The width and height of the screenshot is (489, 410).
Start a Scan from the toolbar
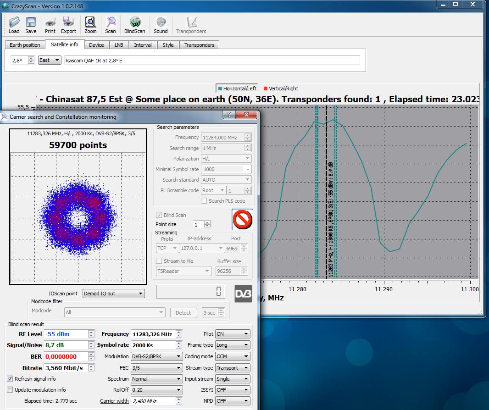pos(111,25)
